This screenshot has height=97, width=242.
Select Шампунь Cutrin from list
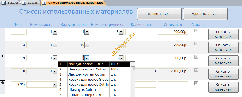94,90
